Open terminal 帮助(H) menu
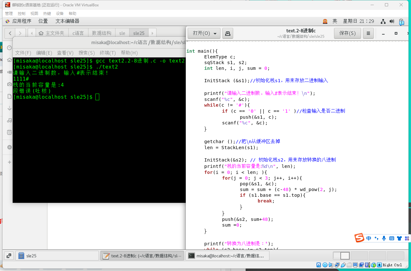 [x=129, y=53]
